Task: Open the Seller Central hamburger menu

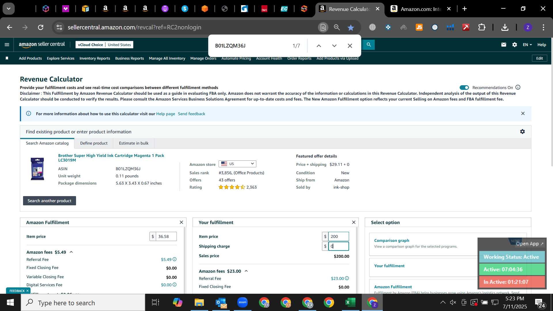Action: click(x=7, y=45)
